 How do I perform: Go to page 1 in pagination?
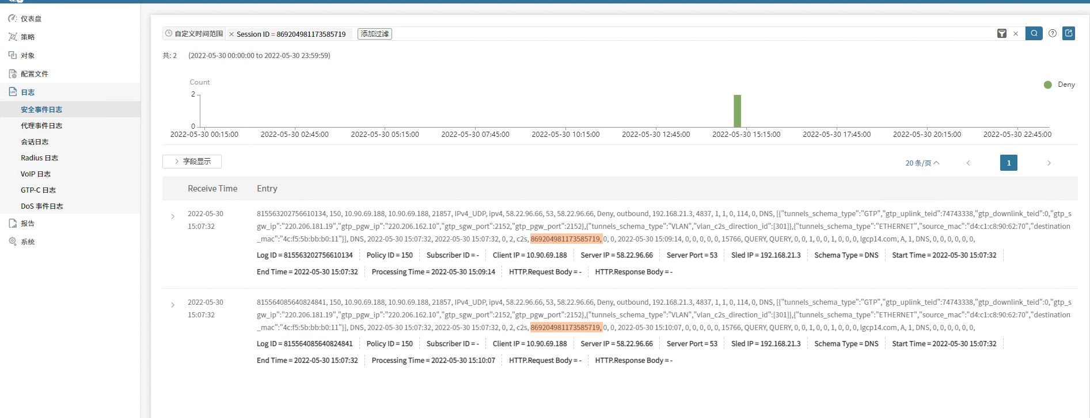pos(1008,163)
